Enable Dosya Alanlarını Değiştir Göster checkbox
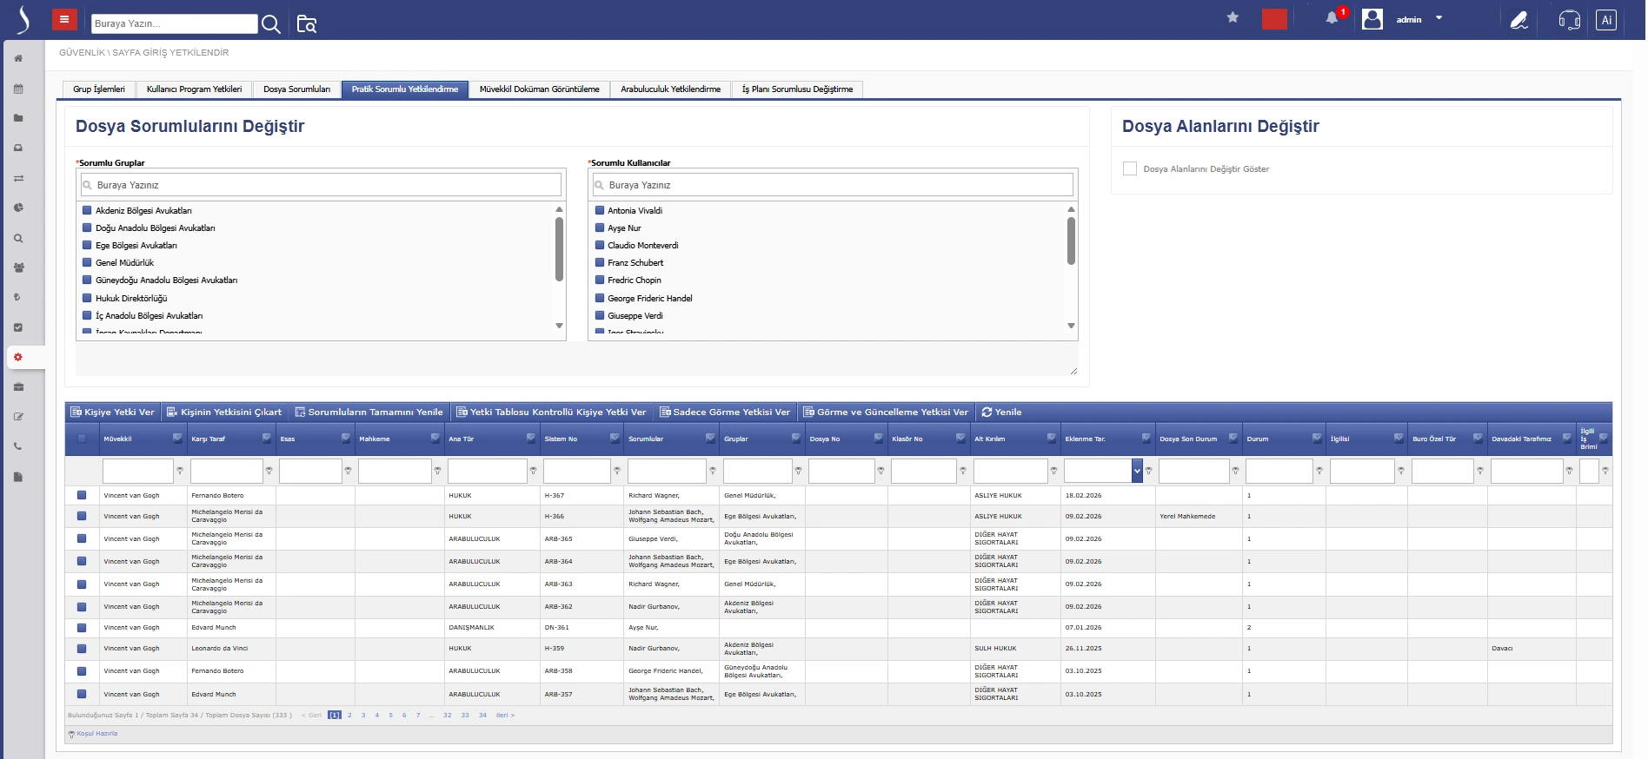 1130,168
